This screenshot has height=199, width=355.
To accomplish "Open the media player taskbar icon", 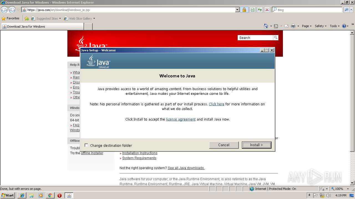I will (x=41, y=195).
